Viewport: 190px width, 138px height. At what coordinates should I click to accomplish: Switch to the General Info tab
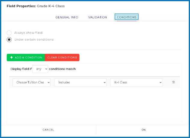[x=67, y=17]
